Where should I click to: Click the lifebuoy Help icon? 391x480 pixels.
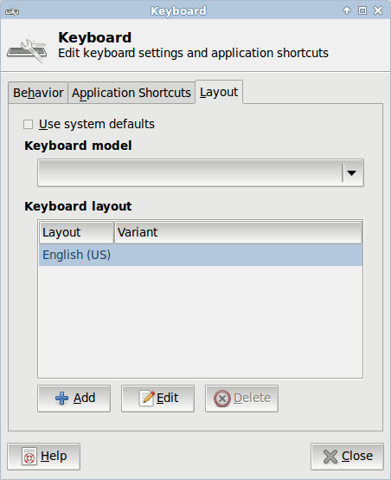click(x=29, y=457)
